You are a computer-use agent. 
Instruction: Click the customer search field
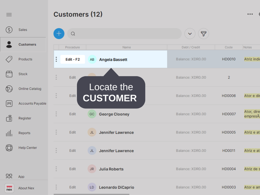click(124, 34)
